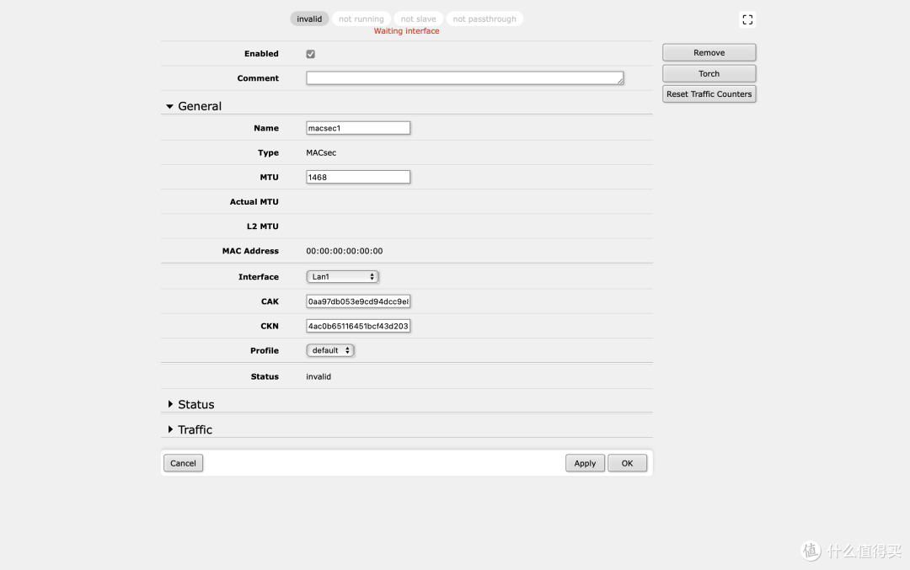
Task: Click the Cancel button
Action: pos(184,463)
